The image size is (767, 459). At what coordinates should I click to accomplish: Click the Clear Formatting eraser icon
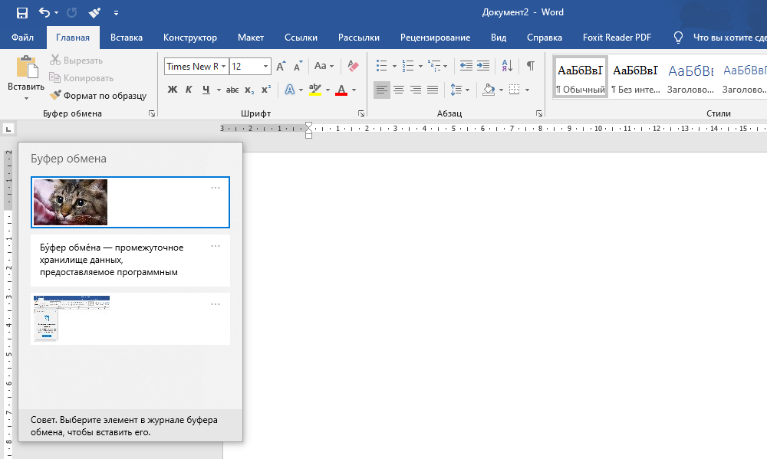(x=353, y=67)
